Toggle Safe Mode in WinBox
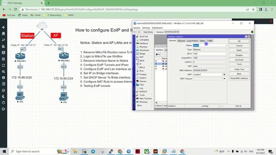 click(148, 32)
